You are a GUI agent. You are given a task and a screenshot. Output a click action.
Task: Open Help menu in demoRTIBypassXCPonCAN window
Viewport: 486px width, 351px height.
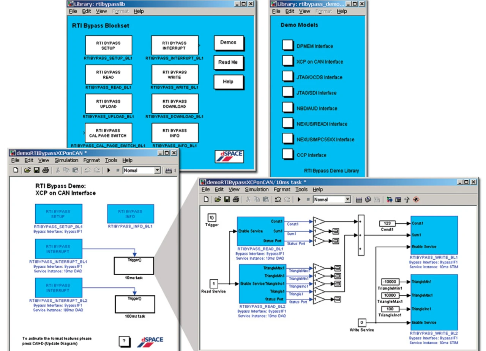[x=128, y=160]
